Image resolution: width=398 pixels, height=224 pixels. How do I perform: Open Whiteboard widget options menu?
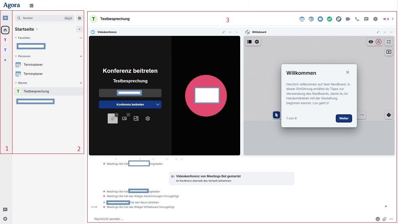391,32
